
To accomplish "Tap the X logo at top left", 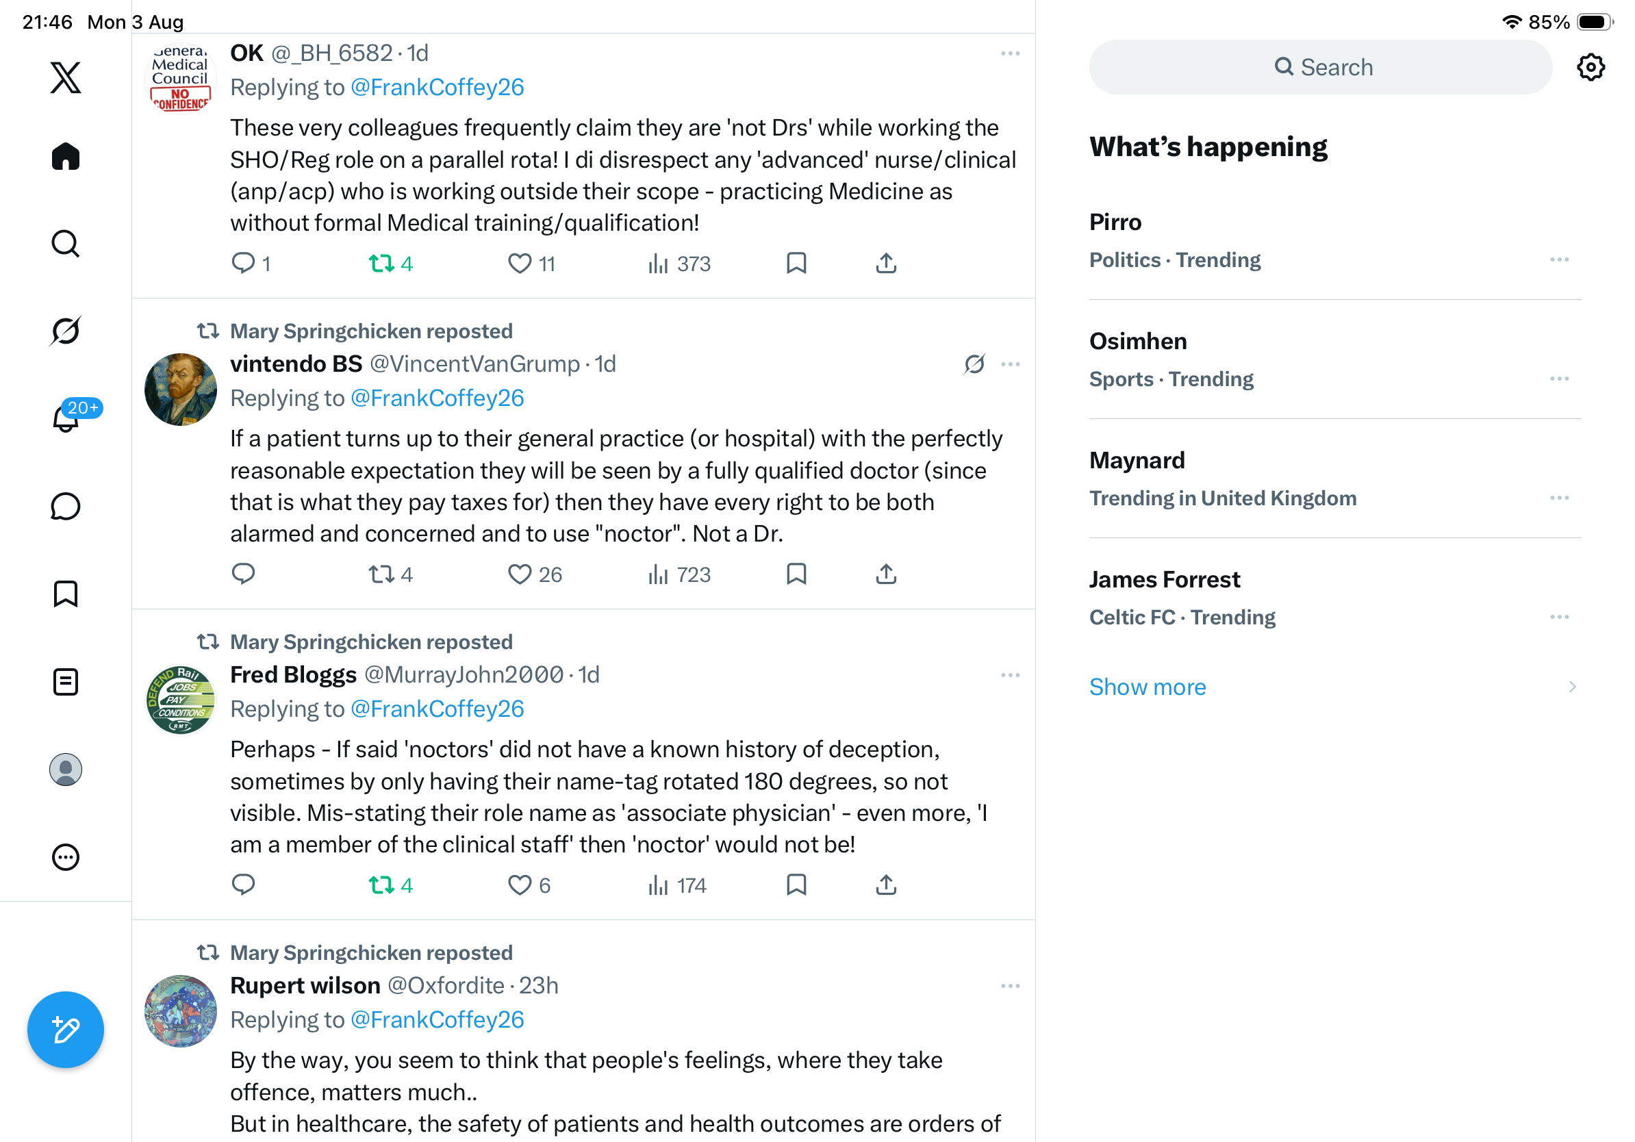I will [x=66, y=77].
